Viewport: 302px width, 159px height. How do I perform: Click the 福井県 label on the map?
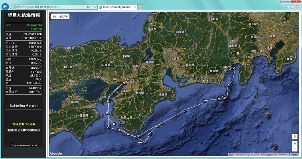click(x=152, y=28)
